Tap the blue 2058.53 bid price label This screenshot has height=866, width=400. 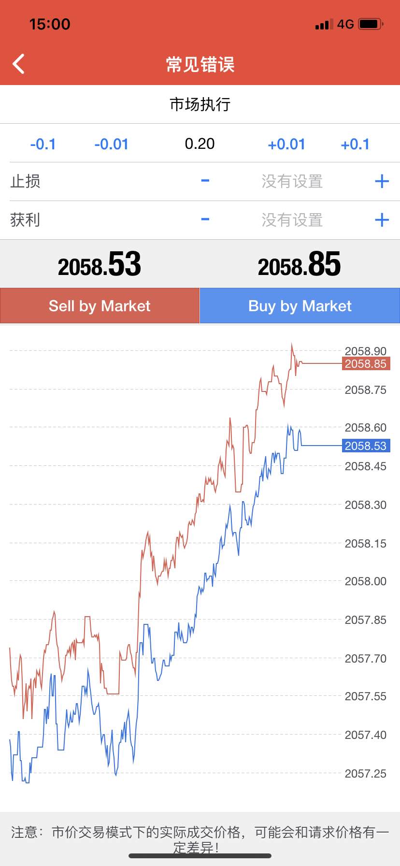(366, 446)
